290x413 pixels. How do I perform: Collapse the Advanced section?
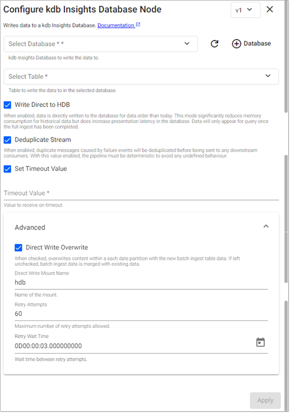click(266, 226)
